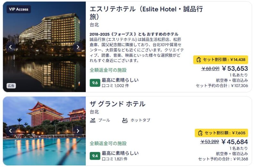Click the hot tub amenity icon

pos(125,120)
